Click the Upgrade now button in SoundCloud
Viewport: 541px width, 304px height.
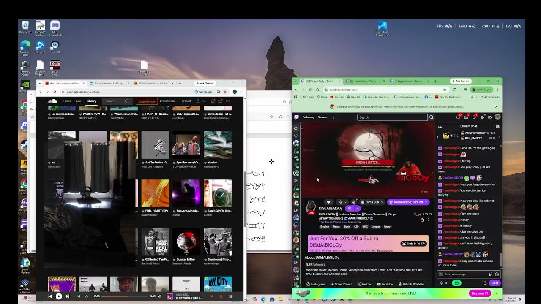click(147, 101)
